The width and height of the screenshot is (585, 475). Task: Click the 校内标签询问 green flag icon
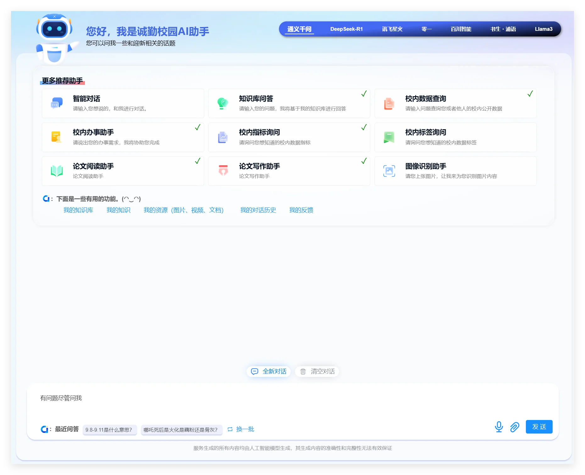(x=389, y=137)
